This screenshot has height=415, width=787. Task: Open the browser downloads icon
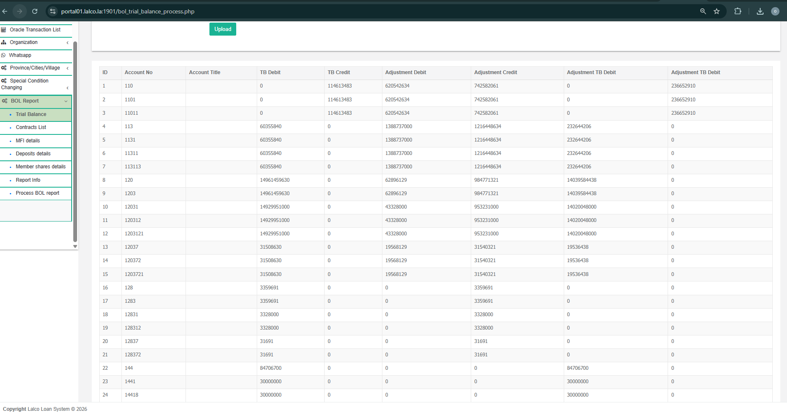click(x=760, y=11)
